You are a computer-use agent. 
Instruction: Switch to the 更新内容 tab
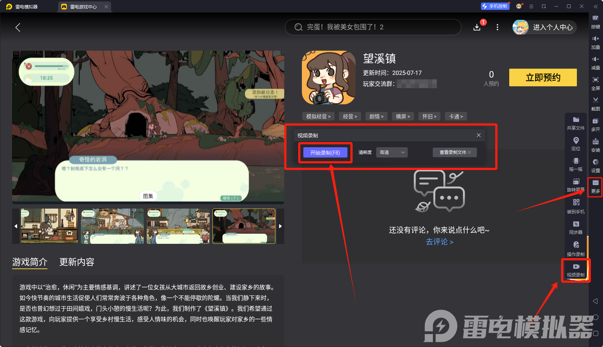77,262
